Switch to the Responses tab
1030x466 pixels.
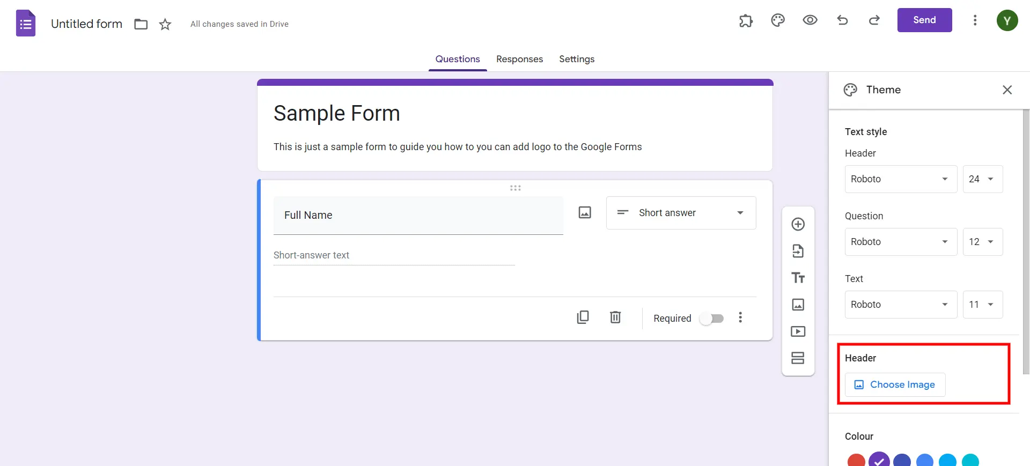tap(519, 59)
